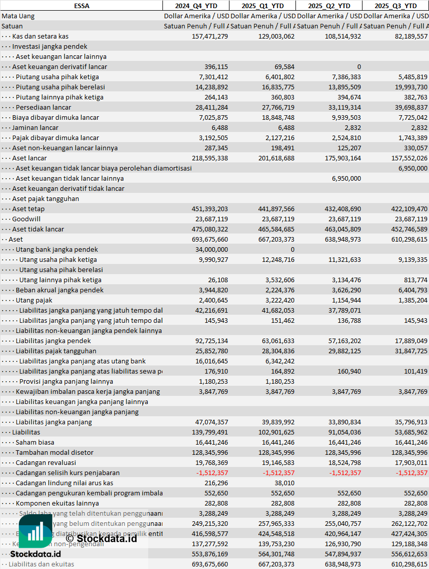Image resolution: width=429 pixels, height=569 pixels.
Task: Click the Goodwill row label
Action: pyautogui.click(x=26, y=219)
